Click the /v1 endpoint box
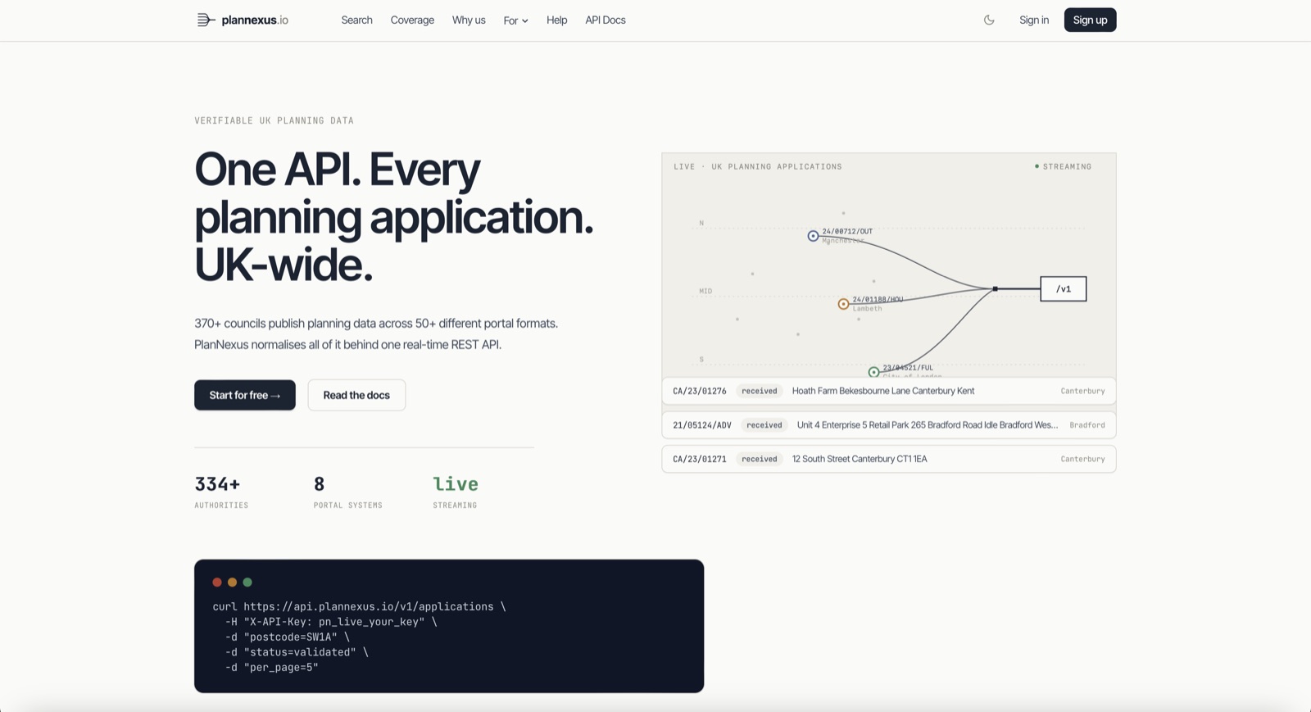This screenshot has width=1311, height=712. coord(1063,288)
